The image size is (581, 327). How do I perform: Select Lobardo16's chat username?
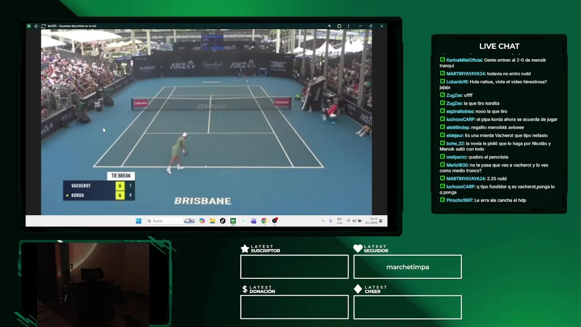(457, 82)
